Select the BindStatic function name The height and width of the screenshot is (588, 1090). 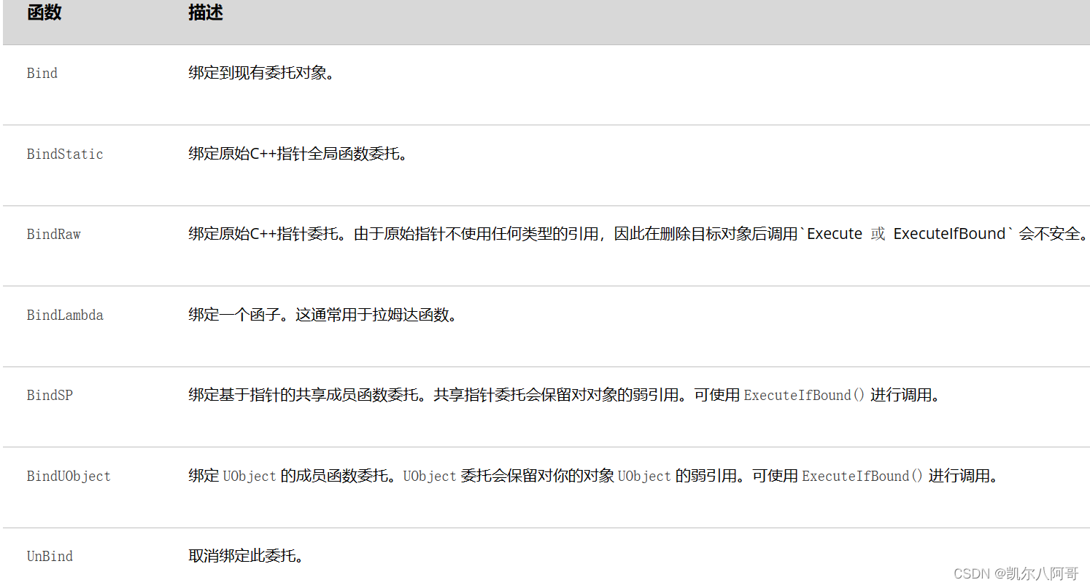click(x=65, y=154)
